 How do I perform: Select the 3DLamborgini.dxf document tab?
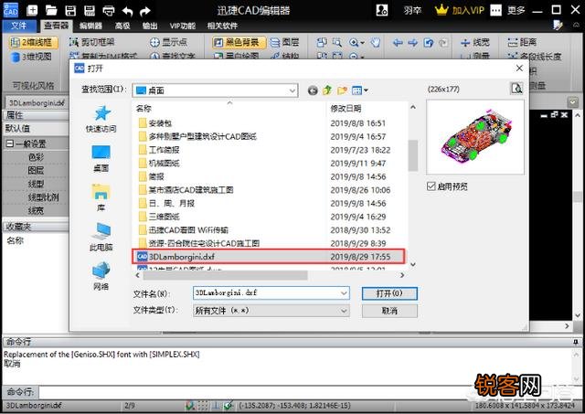tap(37, 103)
